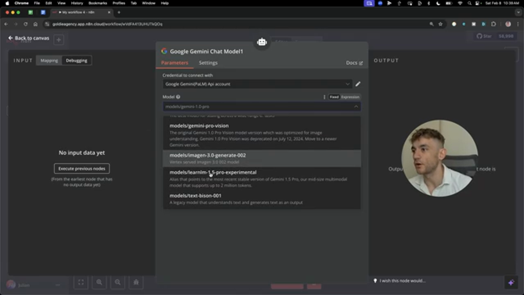
Task: Reload the page in Chrome
Action: (x=25, y=24)
